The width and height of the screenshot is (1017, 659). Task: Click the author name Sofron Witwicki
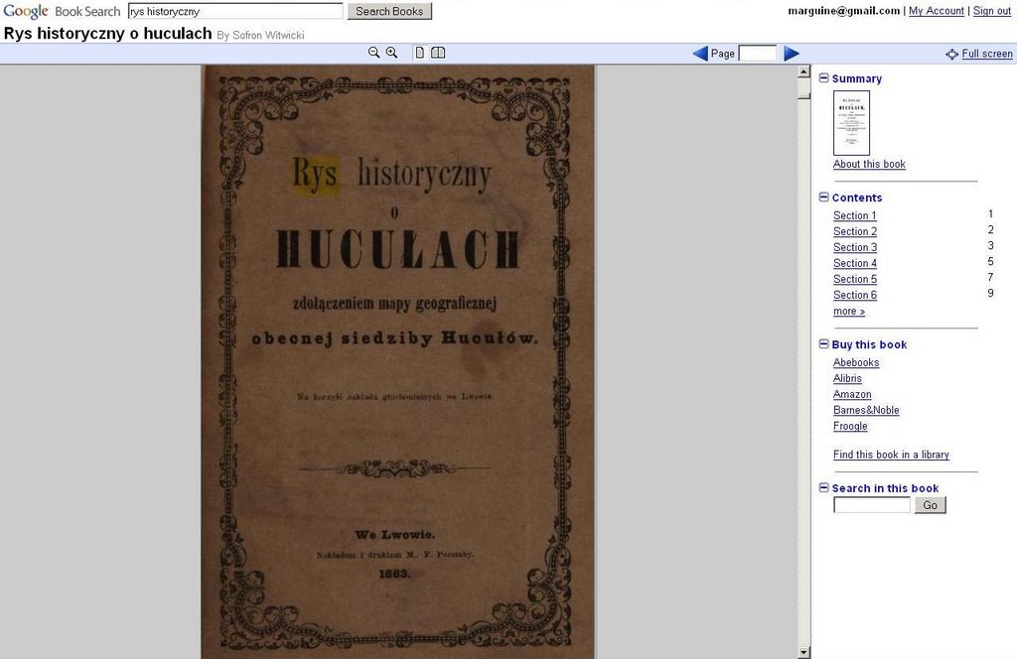click(x=268, y=35)
